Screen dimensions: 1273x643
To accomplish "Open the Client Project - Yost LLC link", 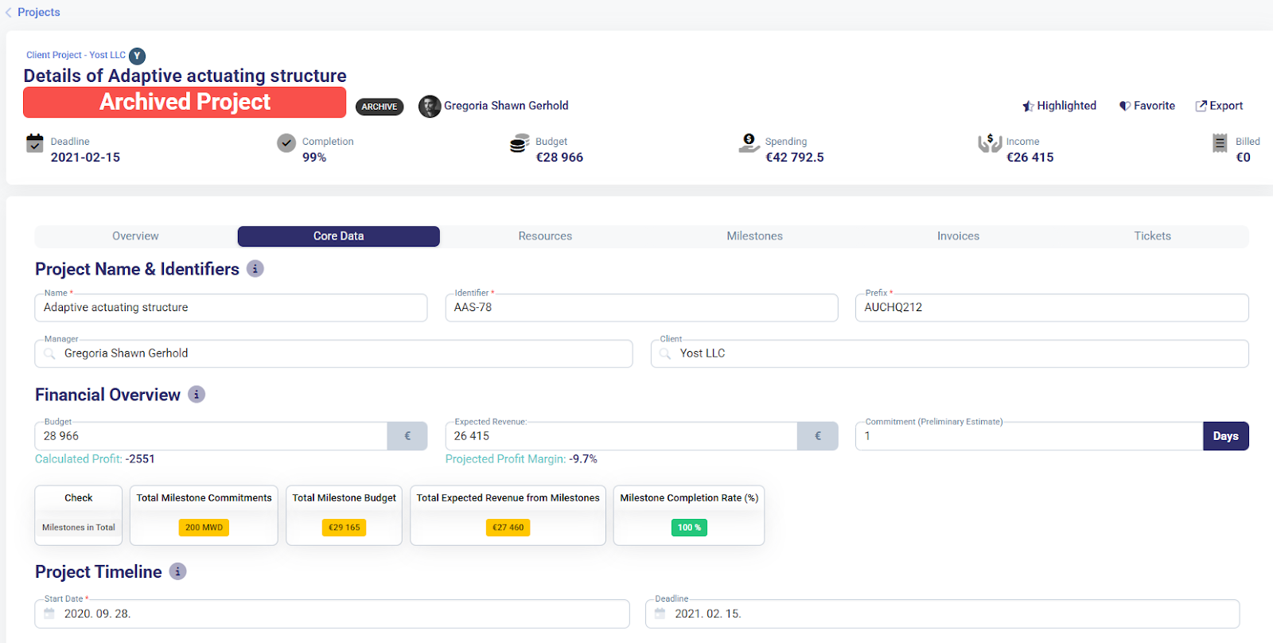I will pos(76,55).
